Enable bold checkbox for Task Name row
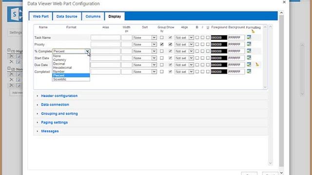Viewport: 312px width, 175px height. [x=197, y=37]
